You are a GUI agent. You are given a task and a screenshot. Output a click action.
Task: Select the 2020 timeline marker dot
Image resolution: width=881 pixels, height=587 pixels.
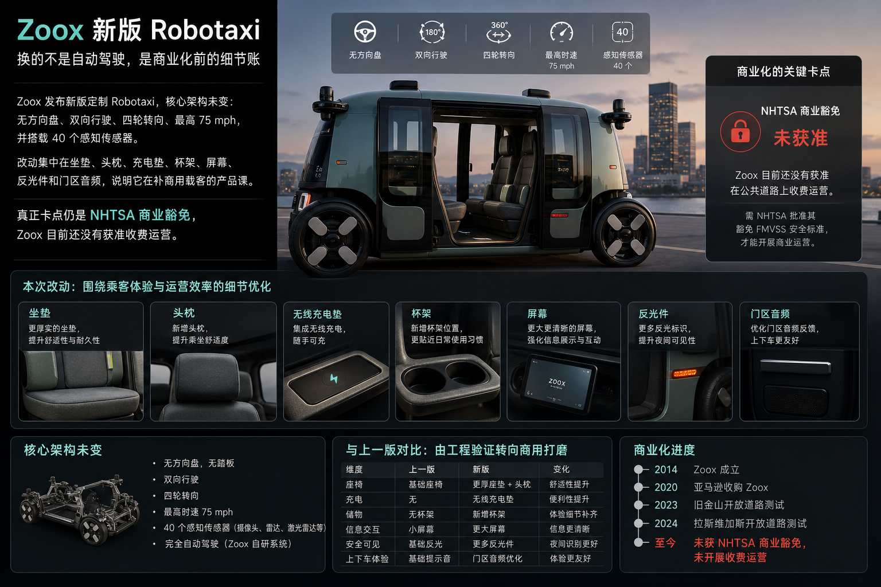(638, 487)
